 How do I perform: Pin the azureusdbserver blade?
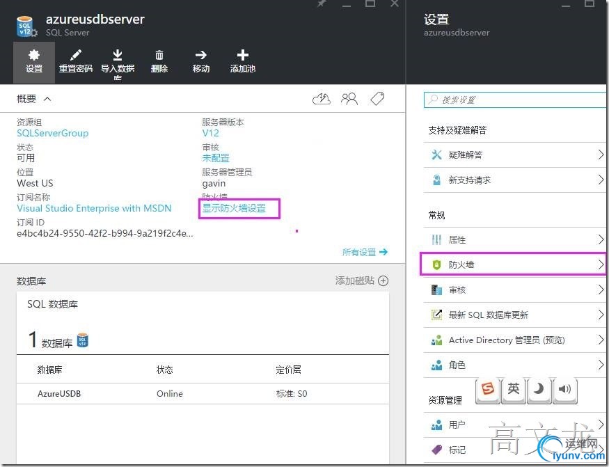(x=322, y=3)
